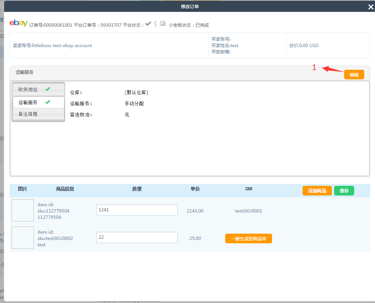Viewport: 375px width, 303px height.
Task: Click seller account littleboss-test-ebay-account text
Action: click(52, 46)
